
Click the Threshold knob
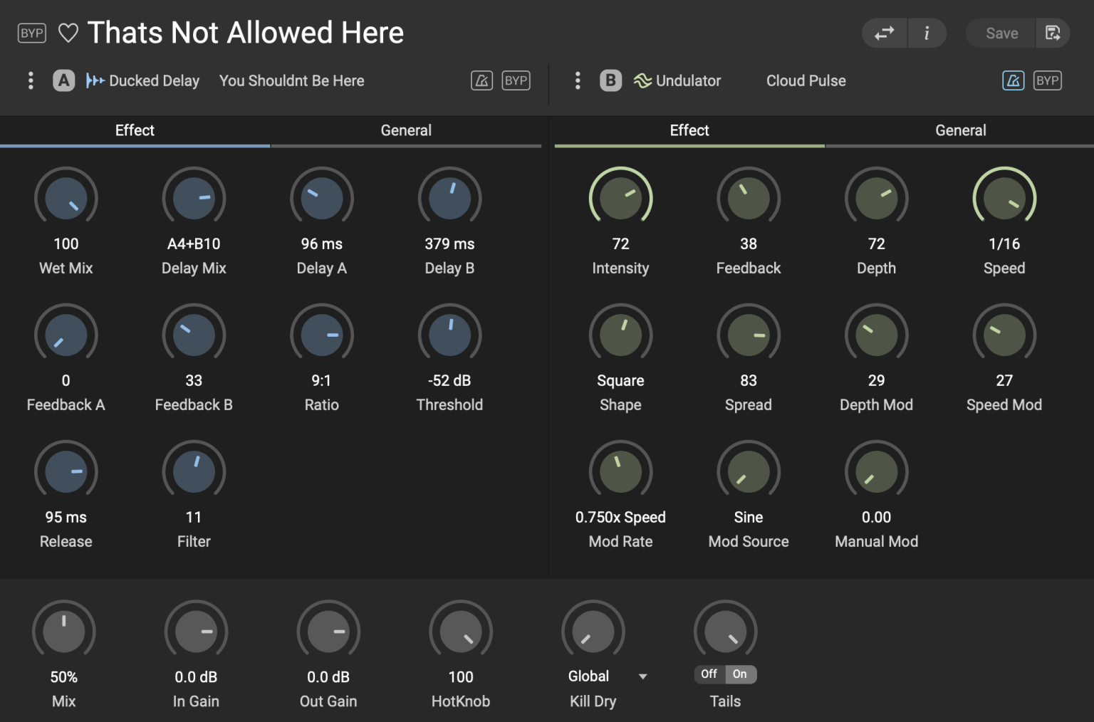coord(450,335)
